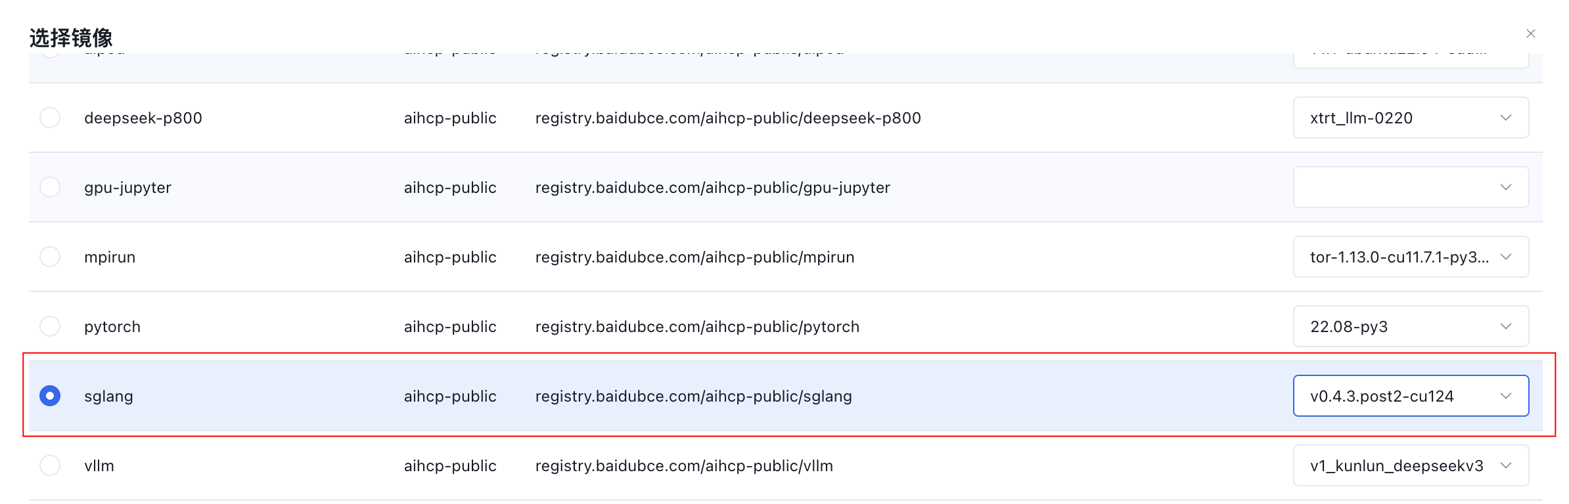Viewport: 1569px width, 504px height.
Task: Open mpirun version dropdown tor-1.13.0-cu11.7.1
Action: tap(1411, 257)
